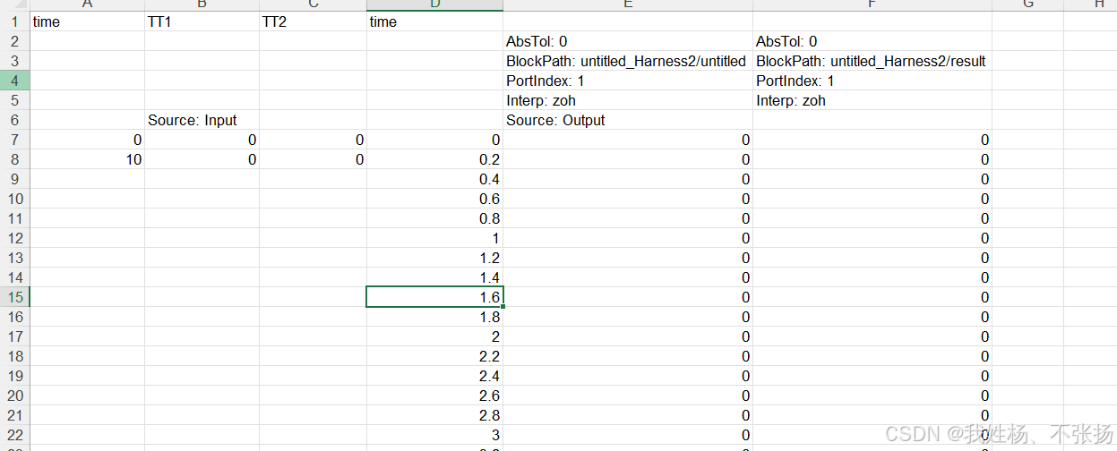This screenshot has width=1117, height=451.
Task: Select row header 10
Action: [14, 199]
